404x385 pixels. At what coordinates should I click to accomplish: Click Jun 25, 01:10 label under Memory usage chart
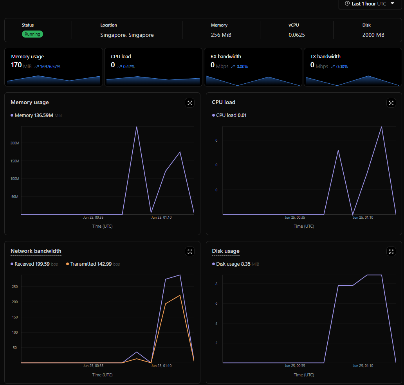pos(161,218)
